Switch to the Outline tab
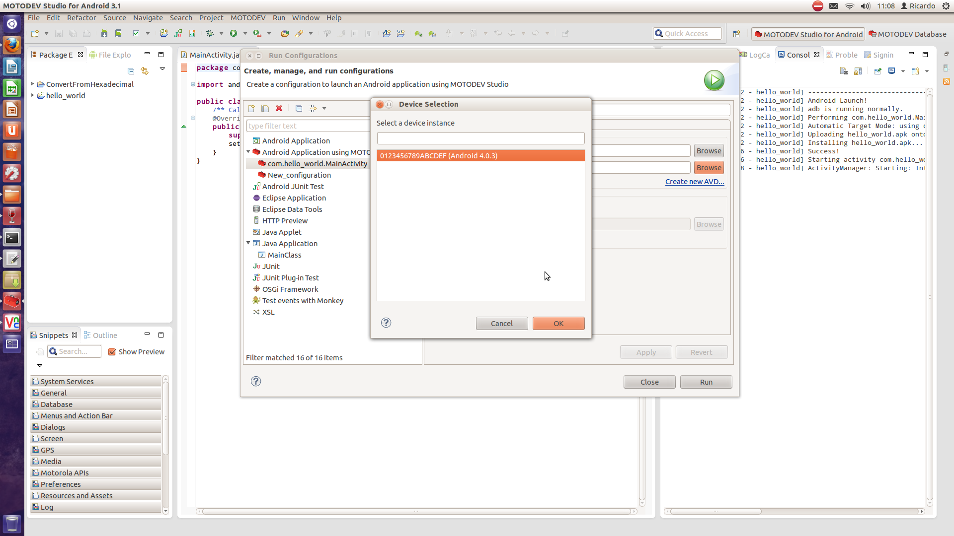954x536 pixels. 101,335
